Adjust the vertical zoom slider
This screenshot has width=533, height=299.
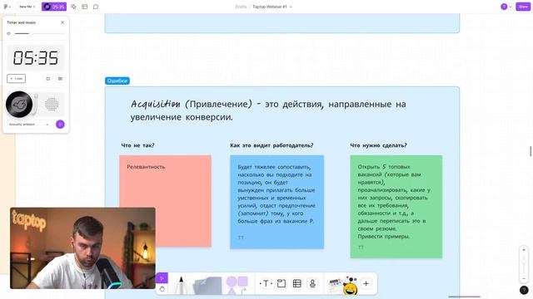coord(524,264)
